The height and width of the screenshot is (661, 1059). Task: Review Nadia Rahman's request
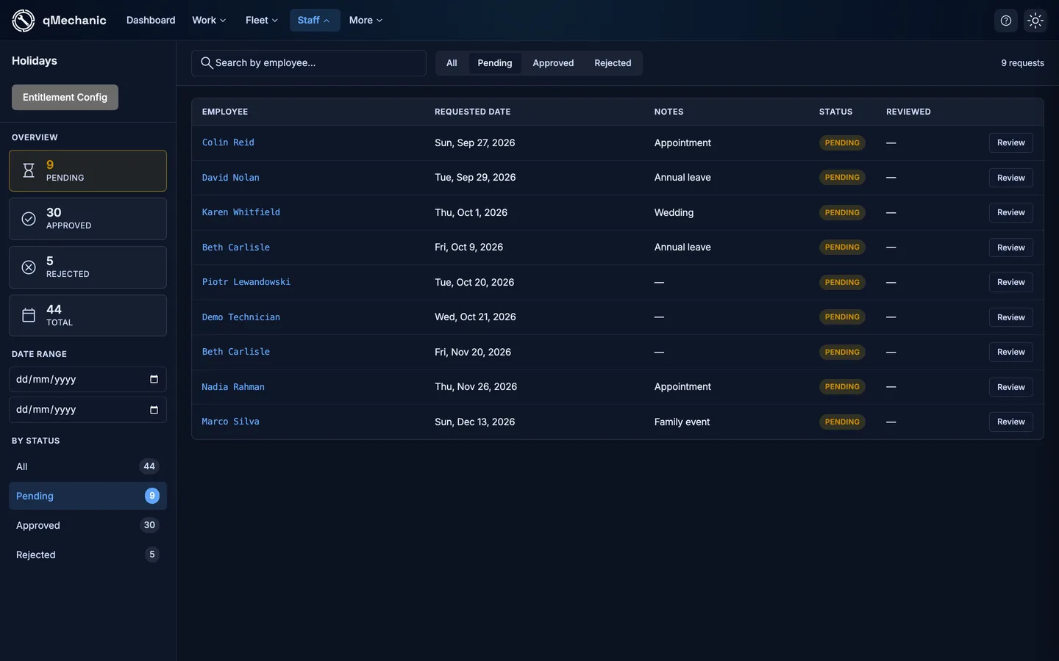point(1010,387)
